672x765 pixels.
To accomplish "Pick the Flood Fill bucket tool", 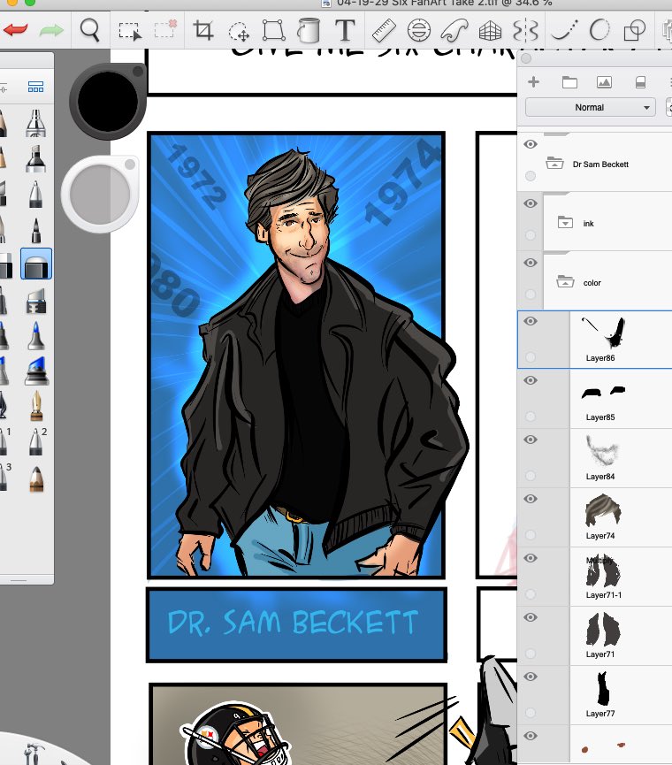I will (x=309, y=30).
